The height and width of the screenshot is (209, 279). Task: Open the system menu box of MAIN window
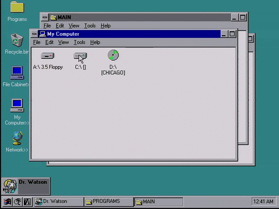[44, 17]
